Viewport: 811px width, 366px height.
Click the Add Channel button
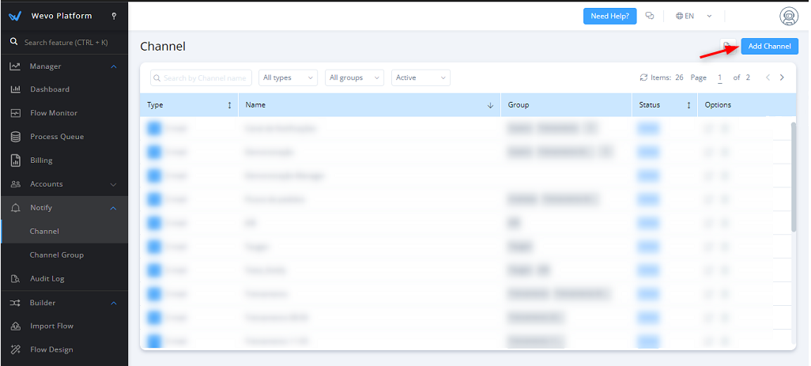[770, 46]
